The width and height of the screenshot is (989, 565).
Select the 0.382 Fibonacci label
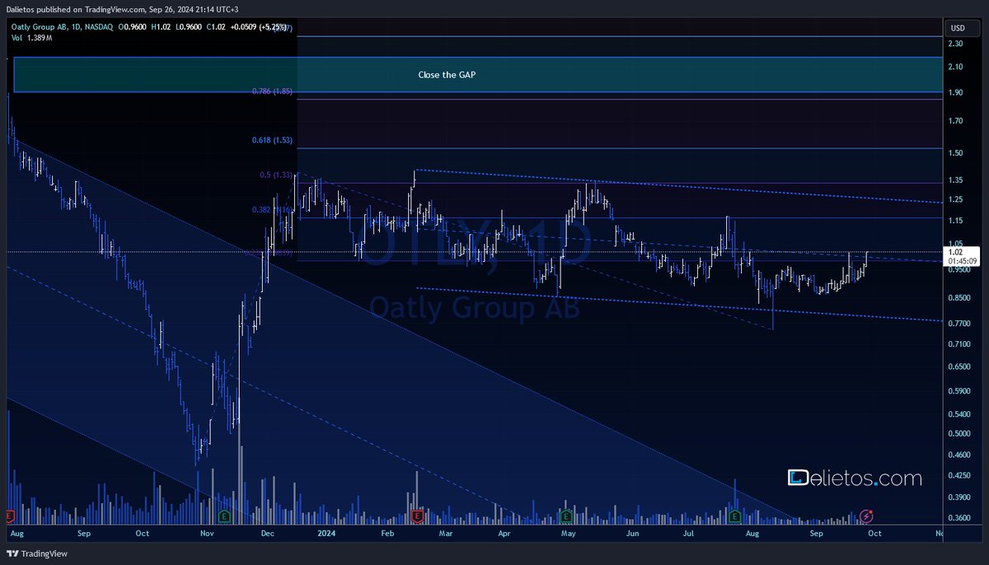272,210
